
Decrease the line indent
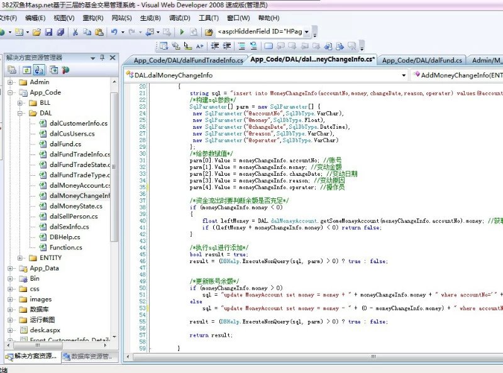tap(214, 46)
